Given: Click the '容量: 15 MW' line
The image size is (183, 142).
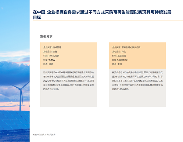Looking at the screenshot, I should tap(49, 60).
